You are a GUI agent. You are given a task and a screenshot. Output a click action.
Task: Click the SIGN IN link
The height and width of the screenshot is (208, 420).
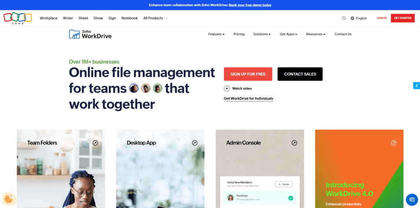(x=381, y=18)
